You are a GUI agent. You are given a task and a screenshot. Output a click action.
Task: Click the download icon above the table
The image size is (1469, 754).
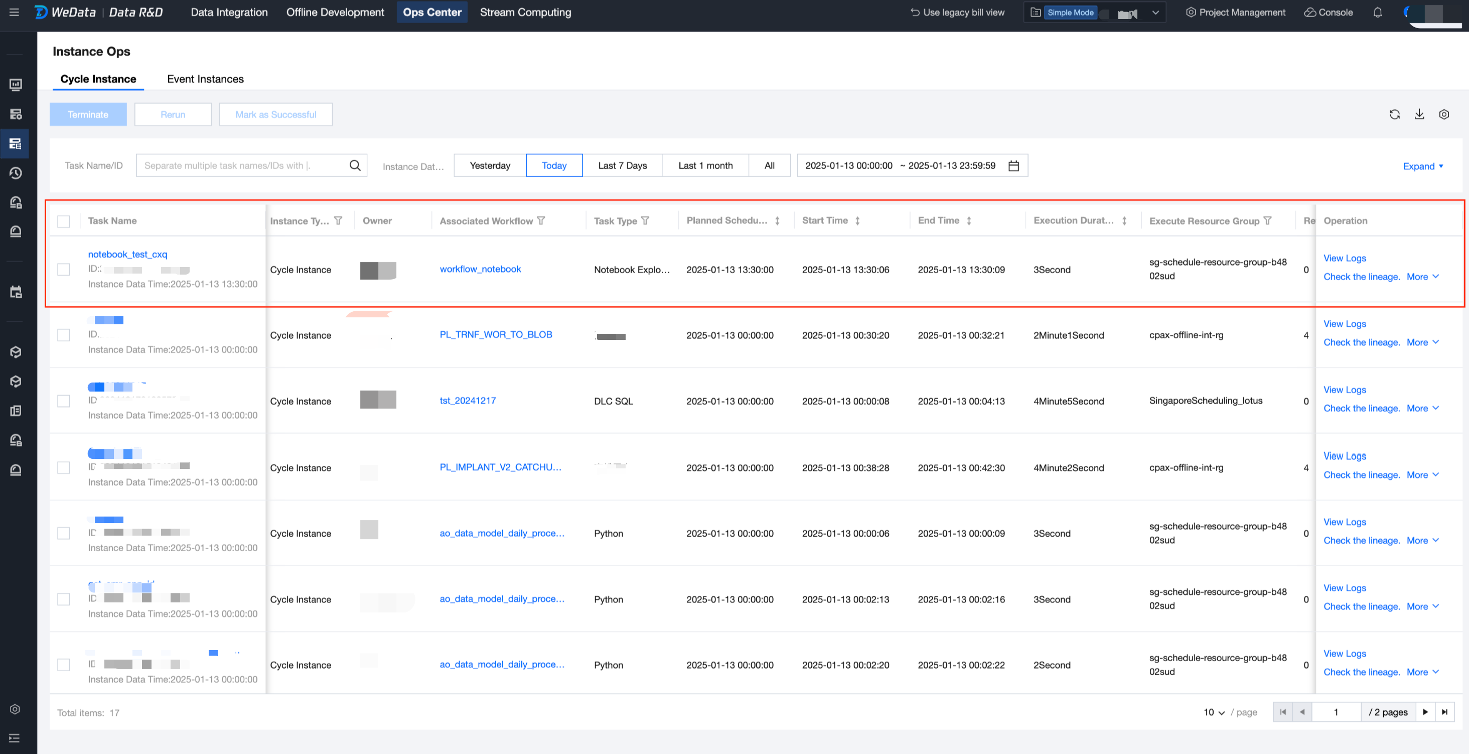point(1419,114)
